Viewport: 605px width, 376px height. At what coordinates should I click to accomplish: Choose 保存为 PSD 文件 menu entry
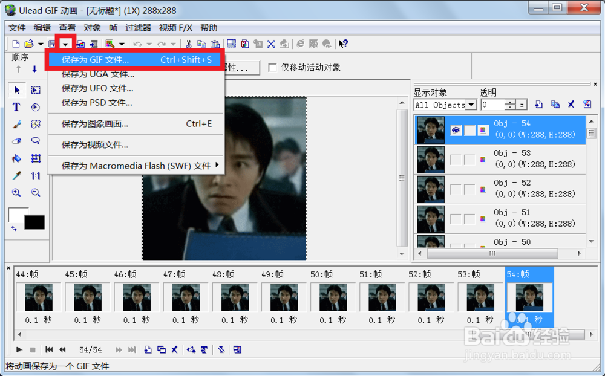click(x=136, y=103)
